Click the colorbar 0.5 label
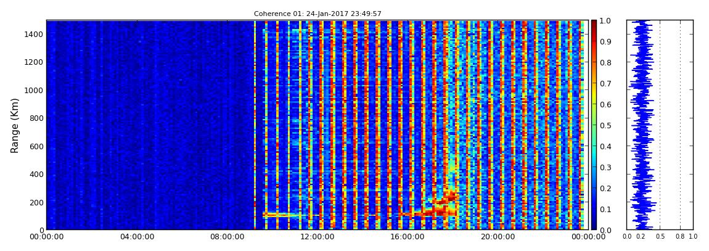The image size is (709, 251). (605, 125)
